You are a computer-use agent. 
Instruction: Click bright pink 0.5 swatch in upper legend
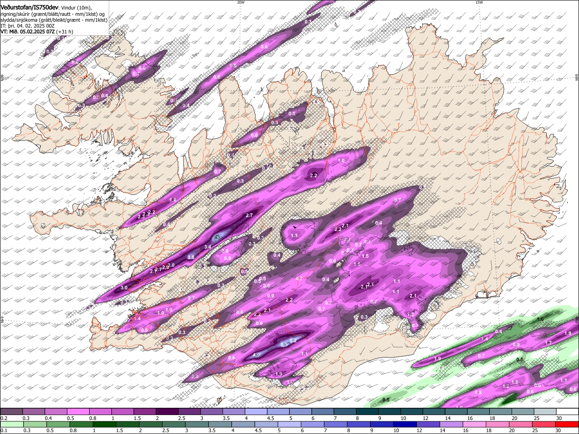pos(78,412)
